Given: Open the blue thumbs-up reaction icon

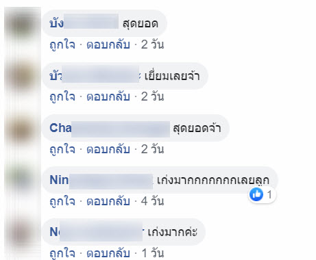Looking at the screenshot, I should 256,194.
